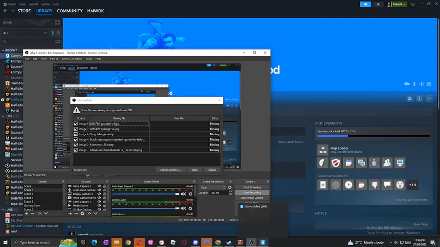Open Desktop Audio mixer settings gear
This screenshot has height=247, width=440.
pyautogui.click(x=190, y=208)
